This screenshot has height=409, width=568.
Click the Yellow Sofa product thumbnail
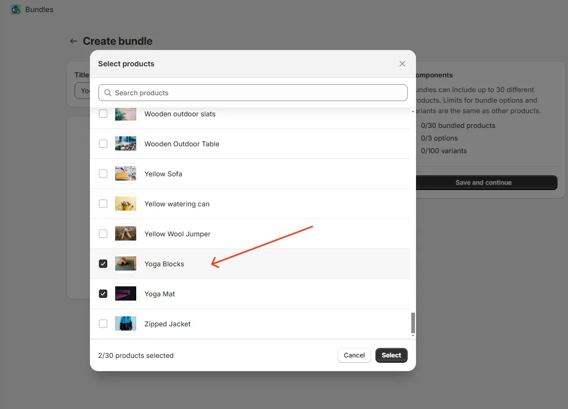(126, 174)
